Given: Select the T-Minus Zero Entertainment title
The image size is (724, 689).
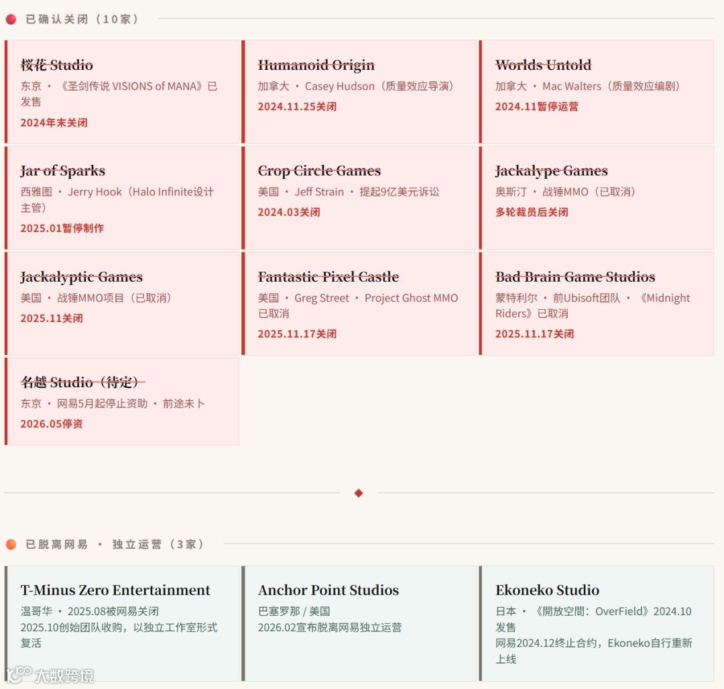Looking at the screenshot, I should pos(115,590).
